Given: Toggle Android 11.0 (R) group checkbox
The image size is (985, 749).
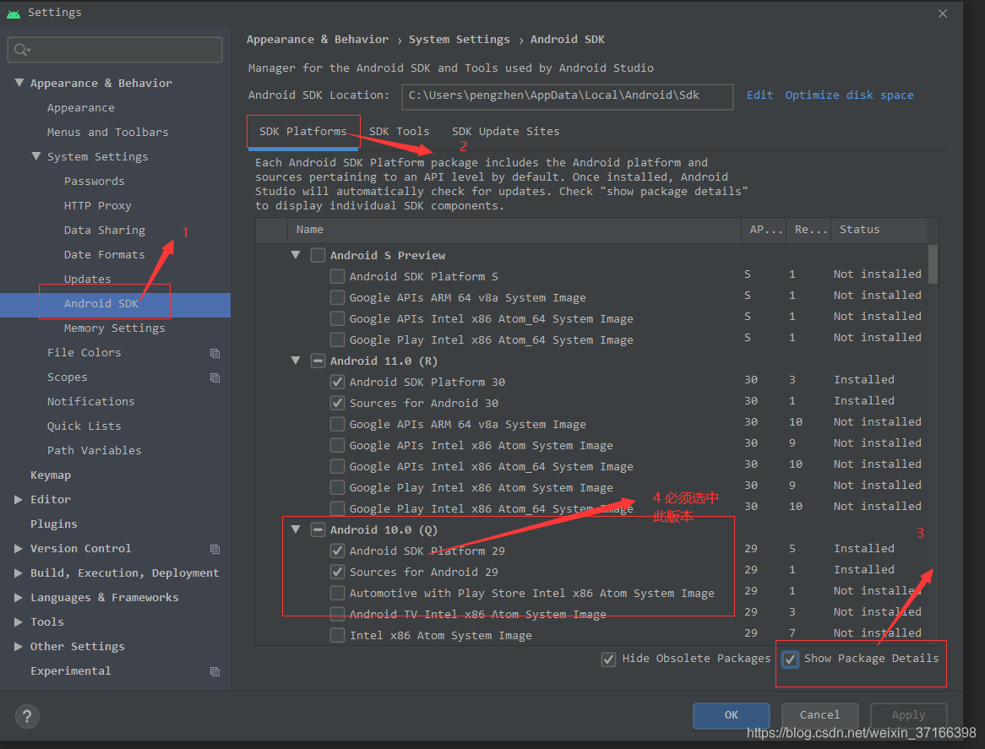Looking at the screenshot, I should click(318, 361).
